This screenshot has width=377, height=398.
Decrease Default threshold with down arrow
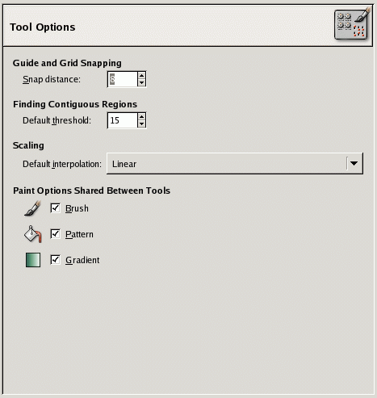click(x=141, y=124)
